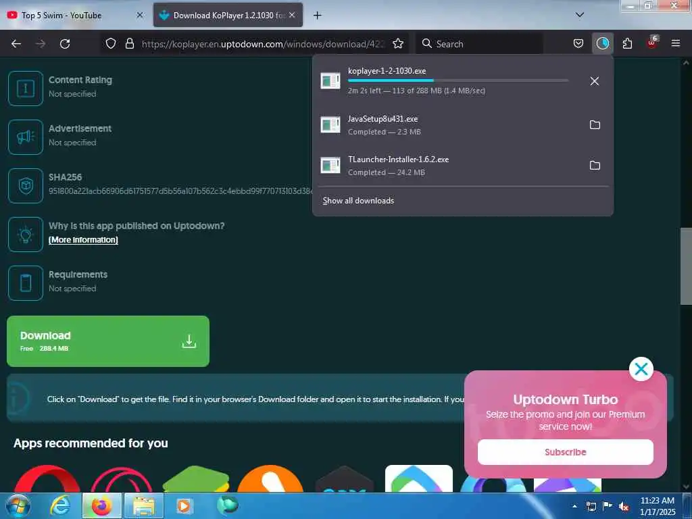692x519 pixels.
Task: Open the Windows Start menu
Action: tap(18, 505)
